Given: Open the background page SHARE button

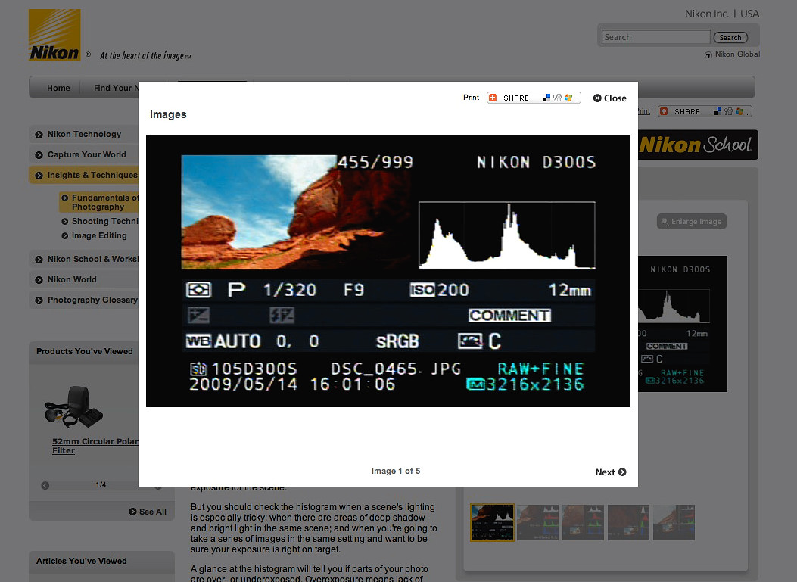Looking at the screenshot, I should 705,111.
